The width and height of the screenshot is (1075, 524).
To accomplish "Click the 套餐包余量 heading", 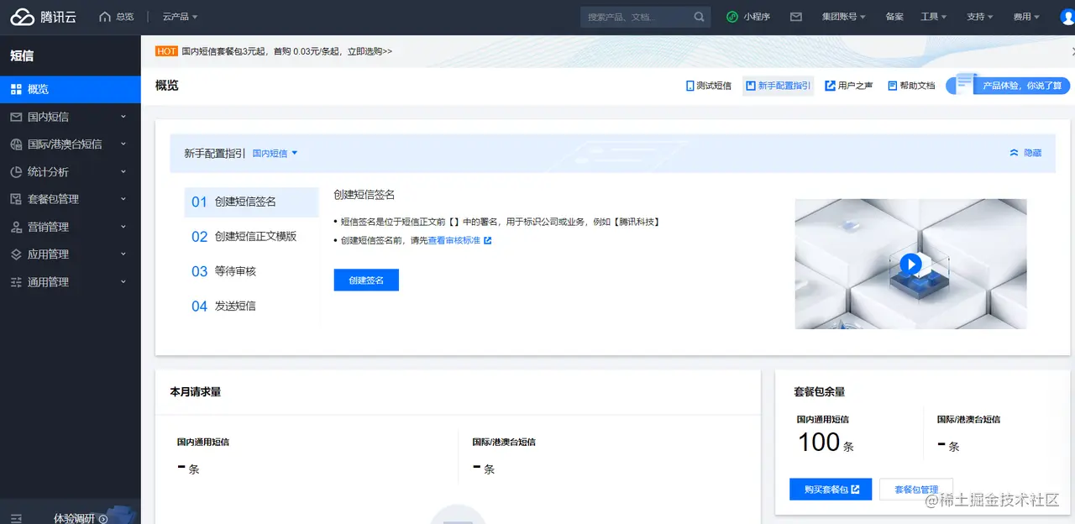I will (x=819, y=392).
